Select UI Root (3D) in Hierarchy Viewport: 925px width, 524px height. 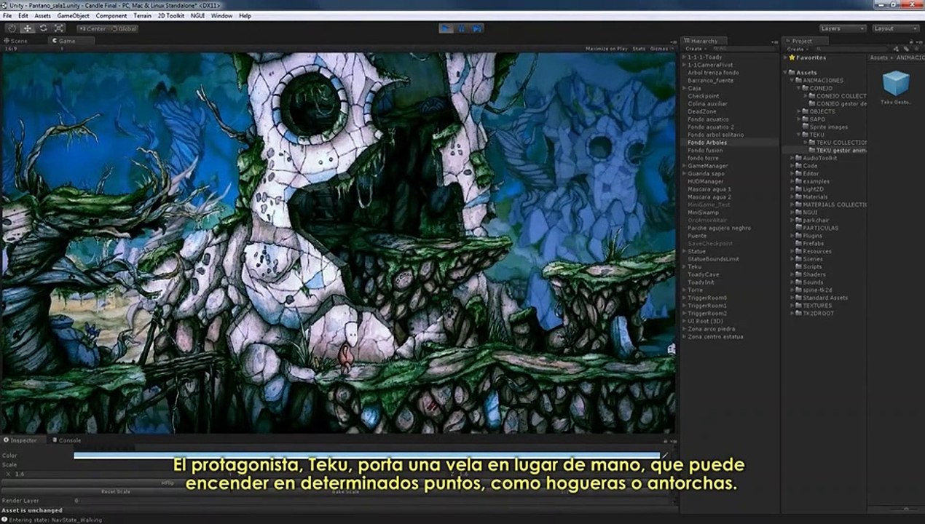click(706, 321)
